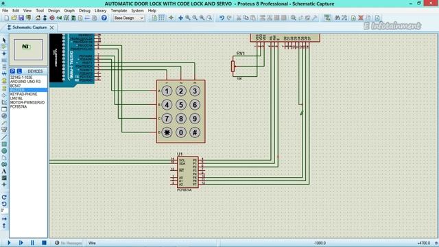Screen dimensions: 439x247
Task: Select LM016L in devices list
Action: pyautogui.click(x=16, y=98)
